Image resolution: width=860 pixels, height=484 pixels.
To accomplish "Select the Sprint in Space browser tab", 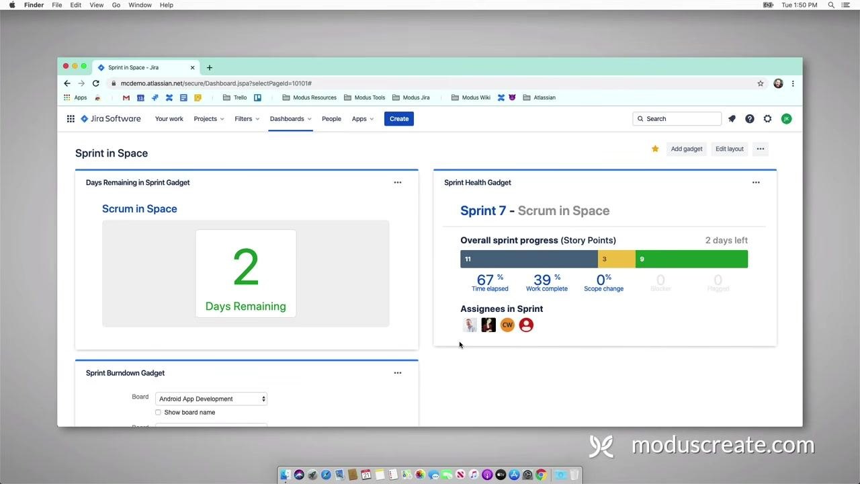I will pos(146,67).
